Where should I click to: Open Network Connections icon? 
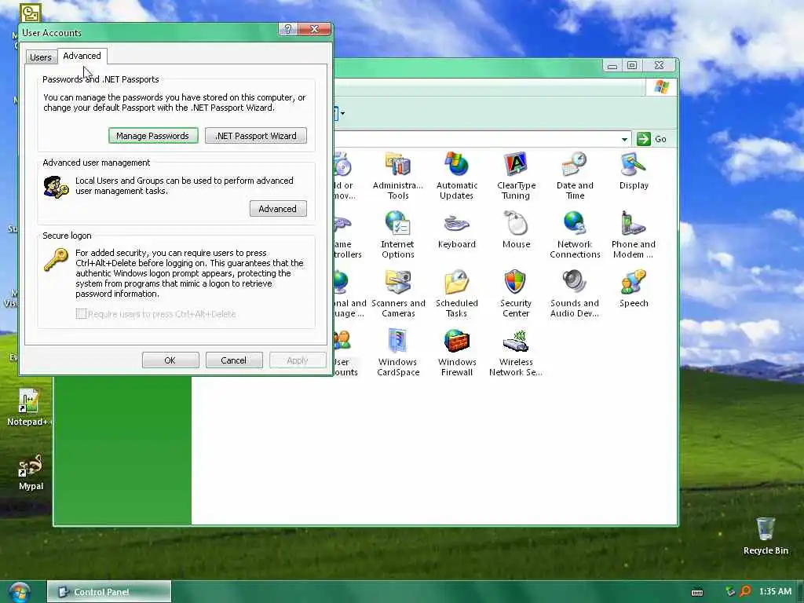coord(575,234)
